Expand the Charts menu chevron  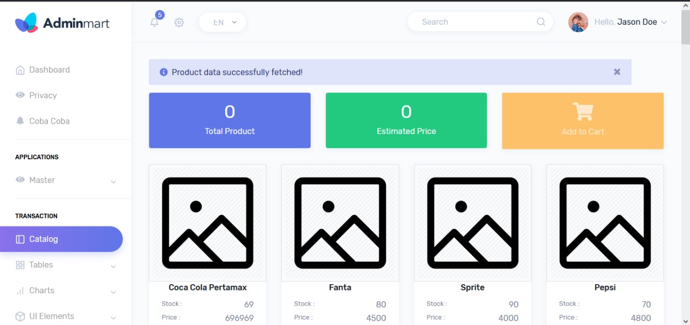coord(113,292)
